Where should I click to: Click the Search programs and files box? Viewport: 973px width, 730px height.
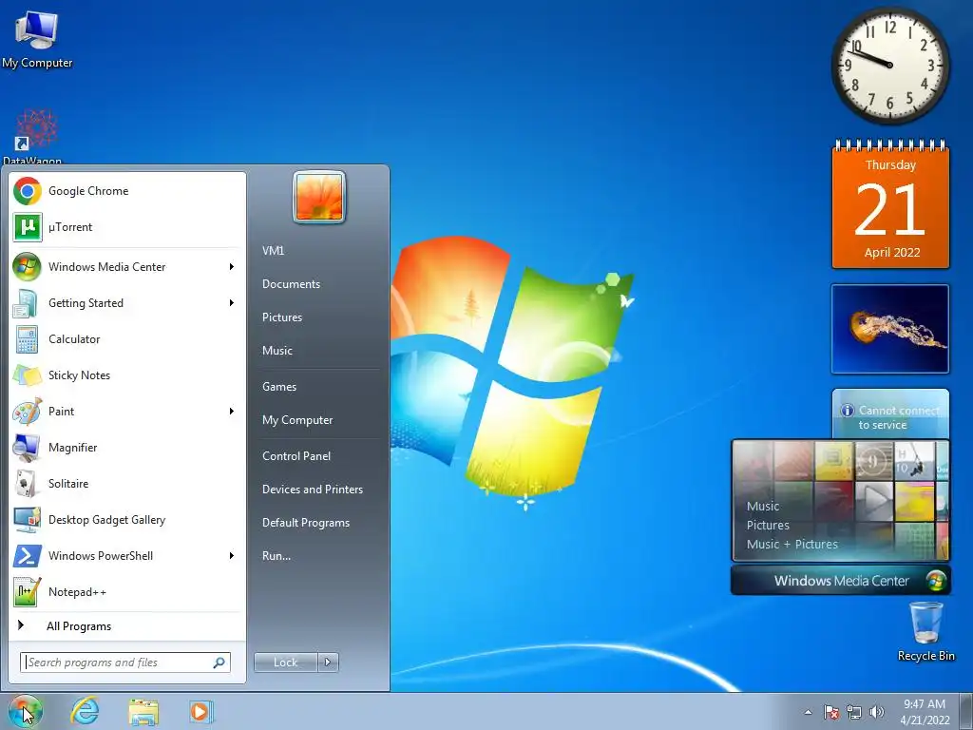click(125, 663)
